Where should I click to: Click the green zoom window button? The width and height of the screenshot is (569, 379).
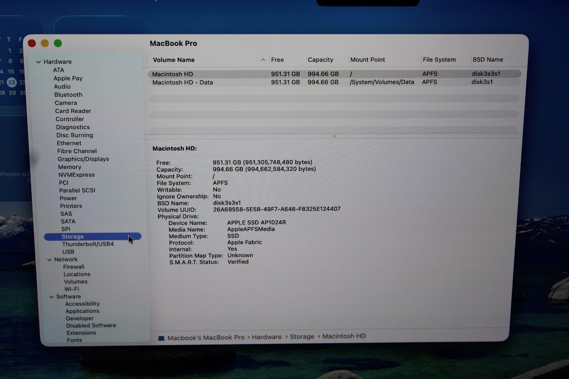click(x=58, y=43)
